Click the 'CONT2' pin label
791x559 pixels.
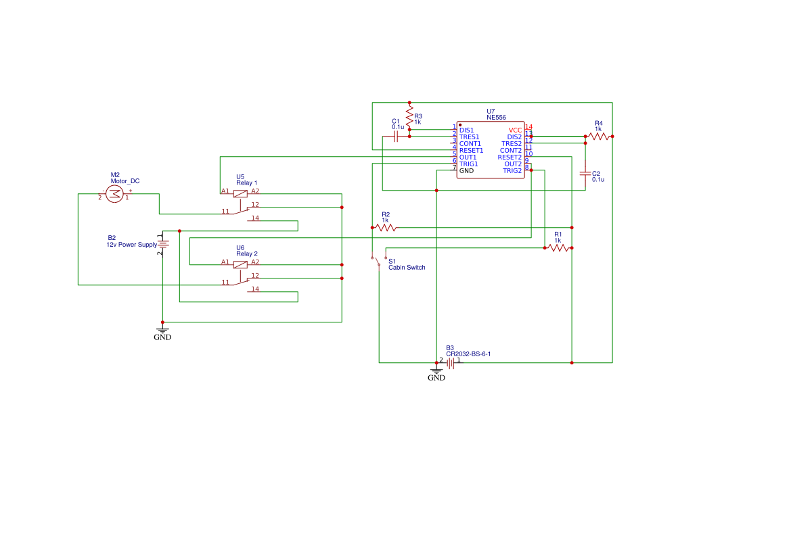coord(511,150)
